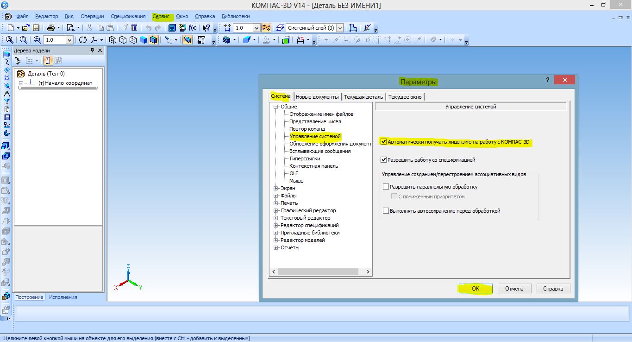The image size is (632, 342).
Task: Click the help question mark in Параметры dialog
Action: (548, 80)
